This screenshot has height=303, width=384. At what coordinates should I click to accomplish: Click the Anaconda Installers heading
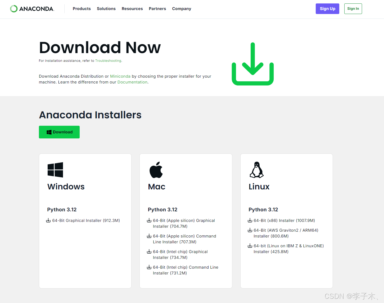(x=90, y=115)
